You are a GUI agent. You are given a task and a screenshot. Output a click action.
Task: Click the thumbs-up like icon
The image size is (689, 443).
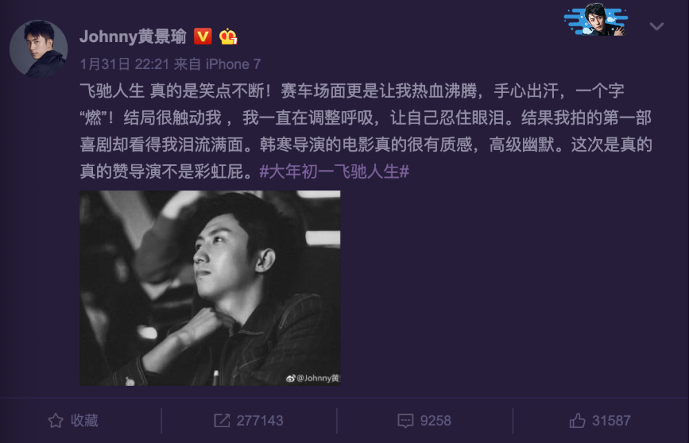tap(577, 420)
